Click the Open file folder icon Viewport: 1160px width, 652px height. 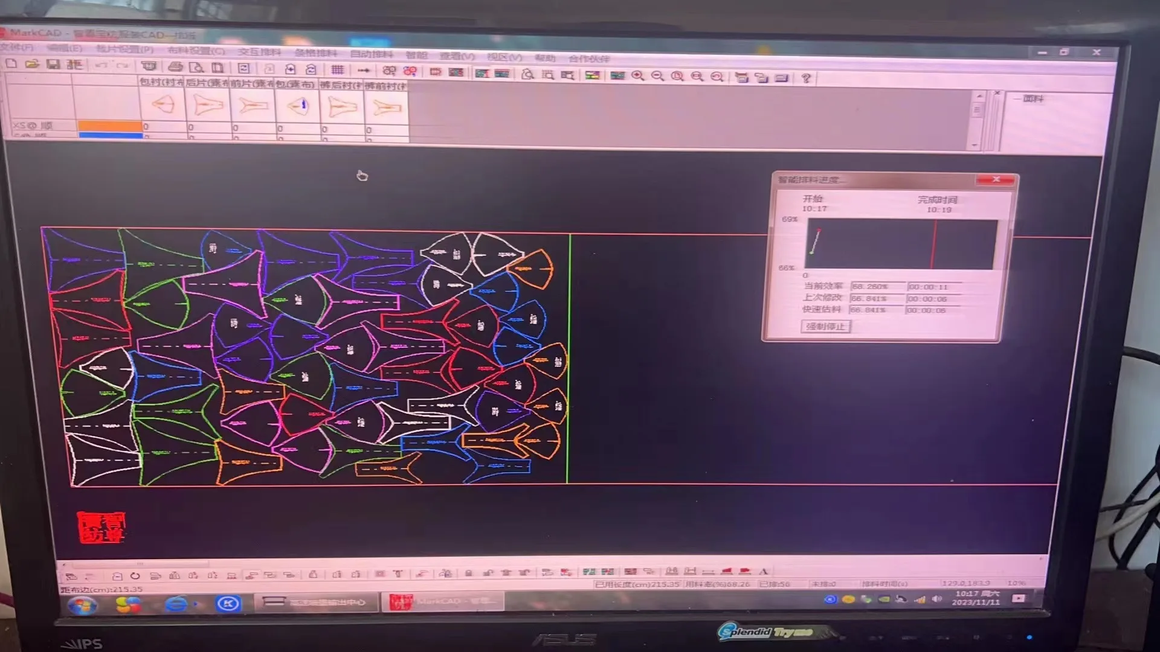pos(32,64)
